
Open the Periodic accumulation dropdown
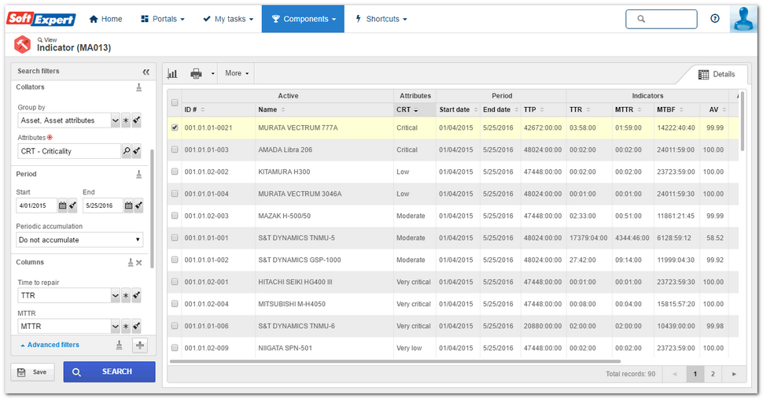(x=79, y=240)
